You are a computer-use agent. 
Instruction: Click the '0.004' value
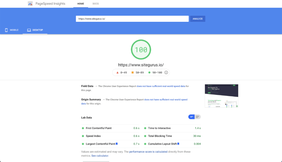197,144
